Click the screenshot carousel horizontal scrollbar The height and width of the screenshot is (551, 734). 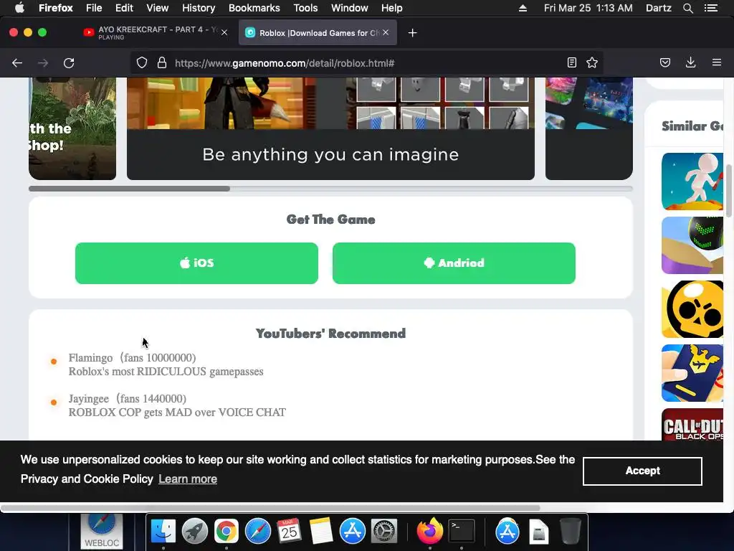(x=129, y=189)
